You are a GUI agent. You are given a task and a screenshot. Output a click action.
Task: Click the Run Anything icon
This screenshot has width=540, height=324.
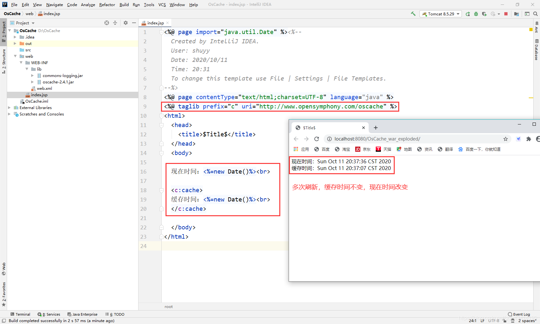pos(527,14)
